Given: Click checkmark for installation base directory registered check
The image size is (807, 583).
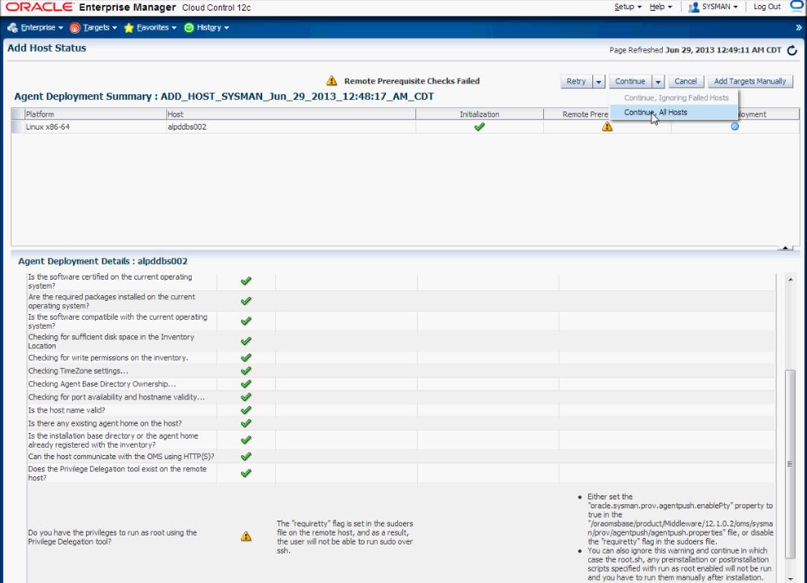Looking at the screenshot, I should pyautogui.click(x=246, y=440).
